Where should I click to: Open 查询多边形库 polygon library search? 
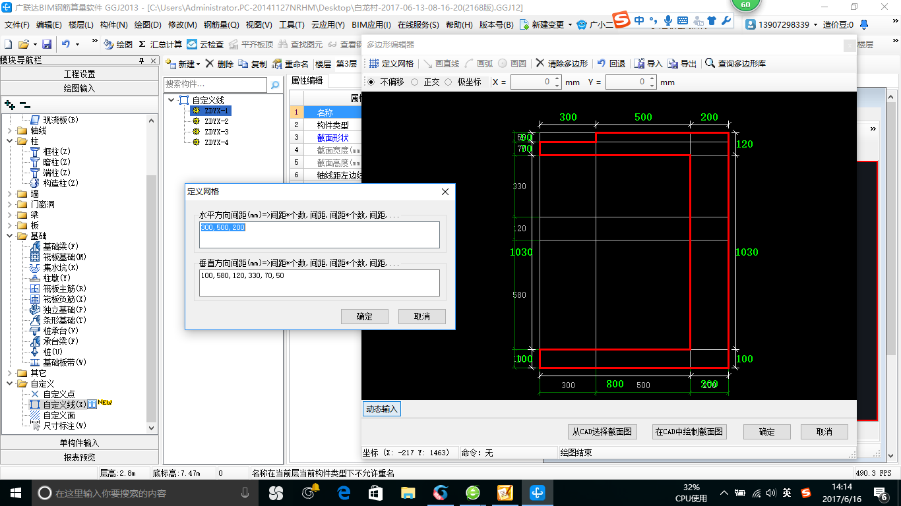pyautogui.click(x=735, y=64)
